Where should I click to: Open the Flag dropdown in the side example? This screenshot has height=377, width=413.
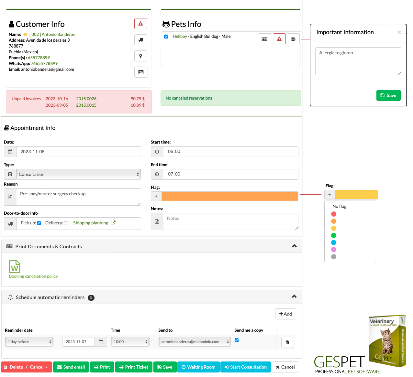329,195
